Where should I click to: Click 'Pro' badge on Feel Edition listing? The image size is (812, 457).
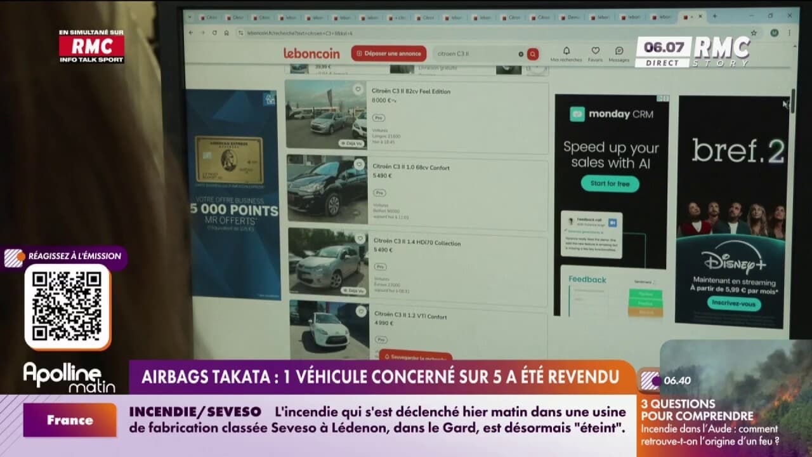click(x=379, y=118)
